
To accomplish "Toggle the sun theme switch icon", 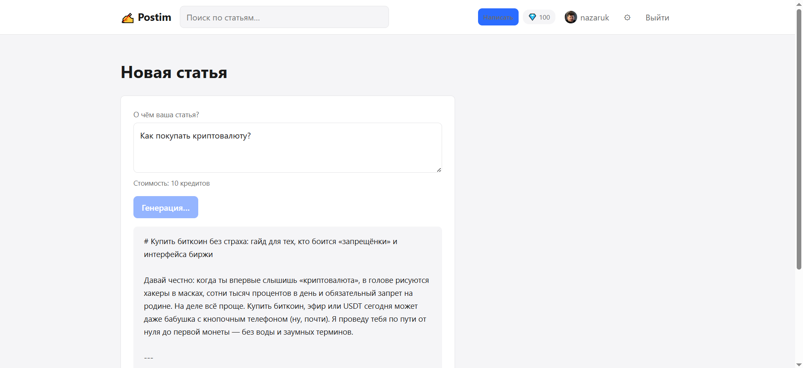I will 627,18.
